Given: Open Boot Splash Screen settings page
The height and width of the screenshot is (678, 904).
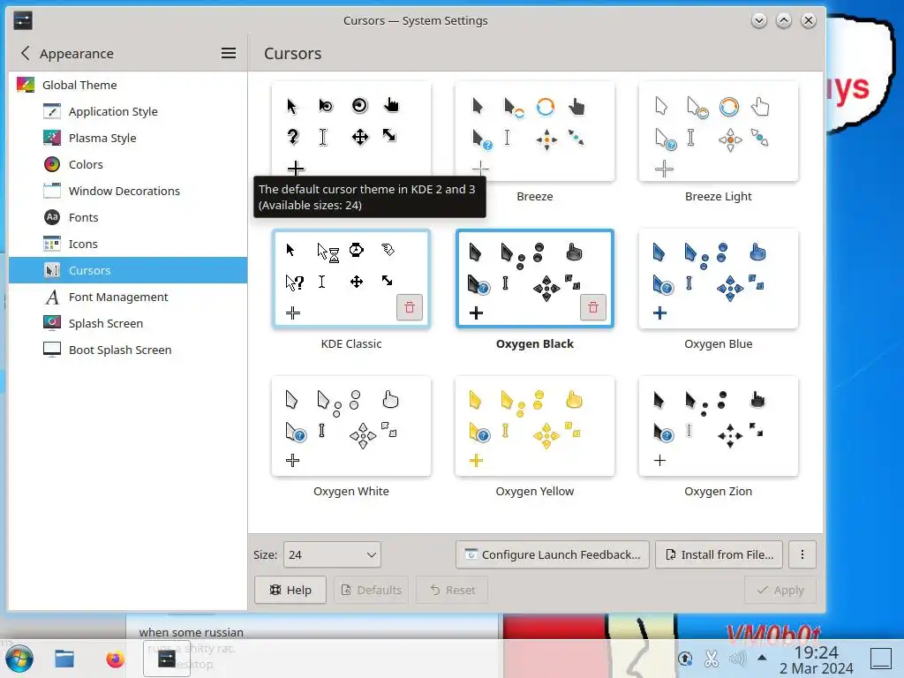Looking at the screenshot, I should [x=128, y=350].
